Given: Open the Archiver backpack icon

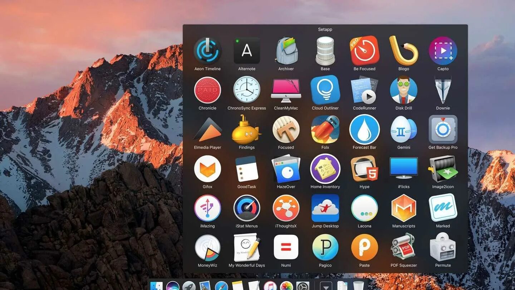Looking at the screenshot, I should point(286,51).
